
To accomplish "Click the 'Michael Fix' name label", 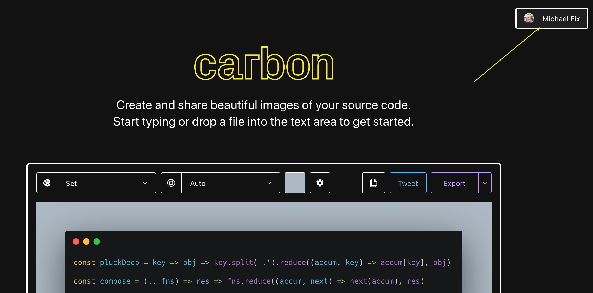I will (561, 18).
